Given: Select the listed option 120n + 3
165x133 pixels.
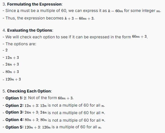Looking at the screenshot, I should (x=13, y=79).
